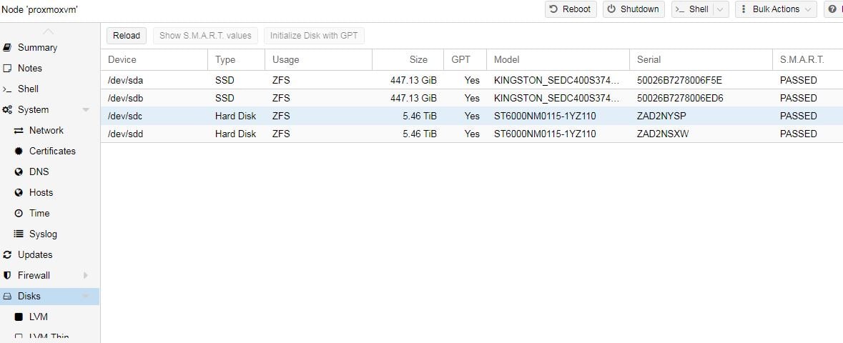Click the Syslog list icon
The width and height of the screenshot is (843, 343).
[19, 234]
